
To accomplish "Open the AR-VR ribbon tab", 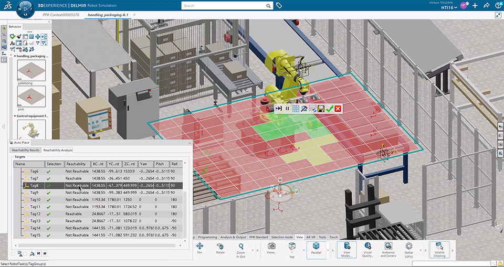I will pyautogui.click(x=310, y=237).
